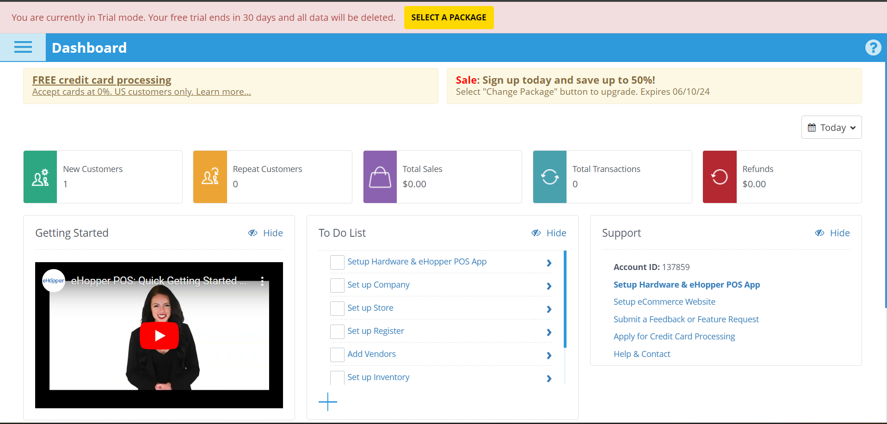Play the eHopper Getting Started video
This screenshot has height=424, width=887.
(159, 335)
